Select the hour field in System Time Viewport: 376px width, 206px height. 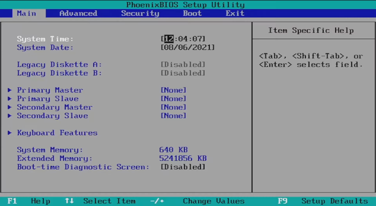click(x=169, y=39)
